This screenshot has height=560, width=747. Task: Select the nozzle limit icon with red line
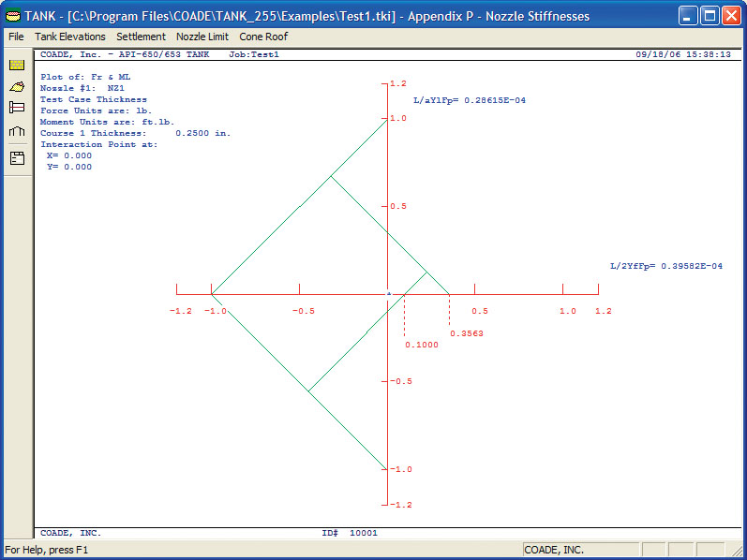click(x=16, y=108)
